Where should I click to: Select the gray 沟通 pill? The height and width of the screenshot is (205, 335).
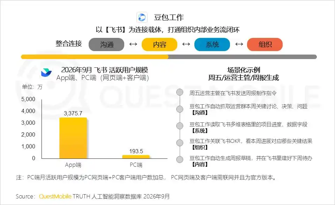[106, 44]
